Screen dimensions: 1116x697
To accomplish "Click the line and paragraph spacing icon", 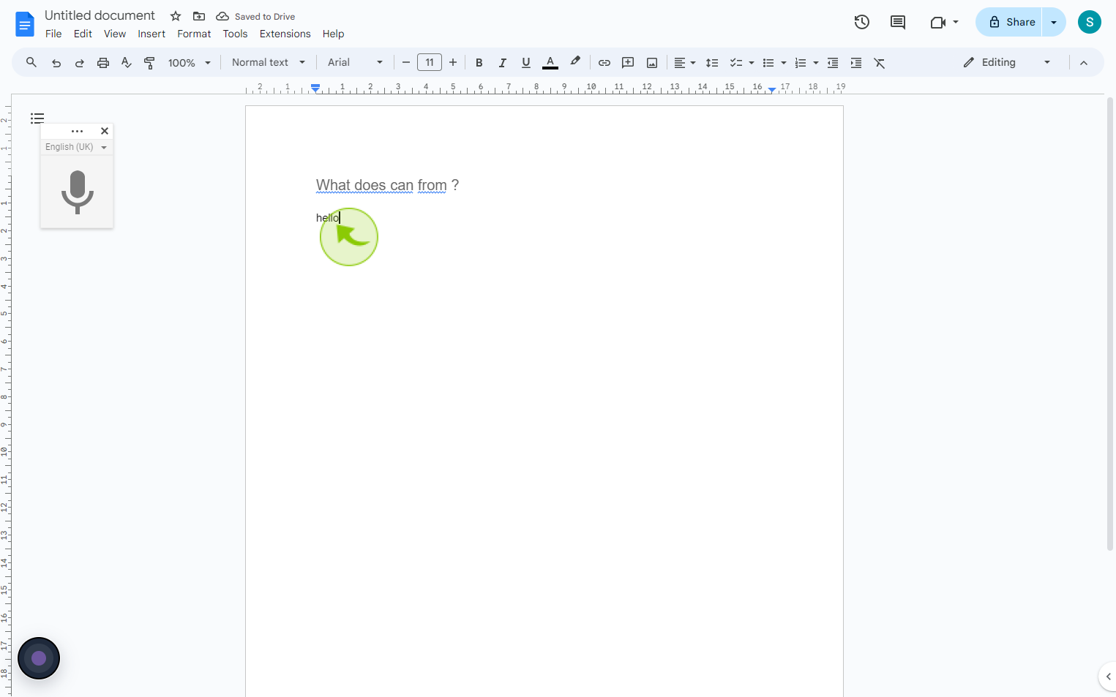I will (712, 63).
